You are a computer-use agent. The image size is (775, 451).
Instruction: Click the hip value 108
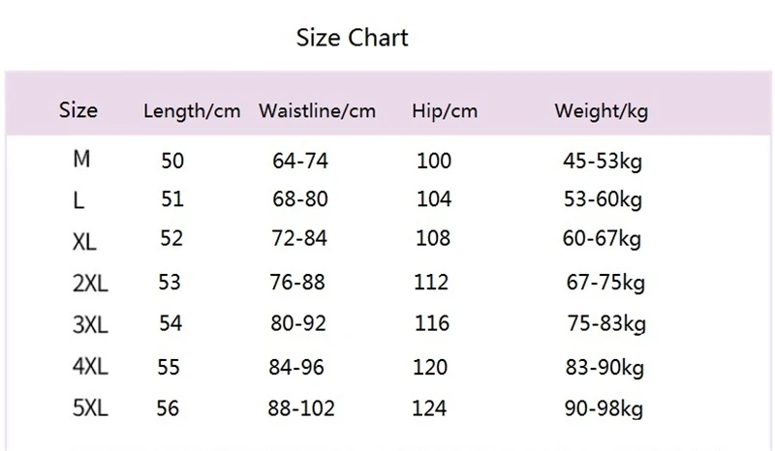[433, 238]
